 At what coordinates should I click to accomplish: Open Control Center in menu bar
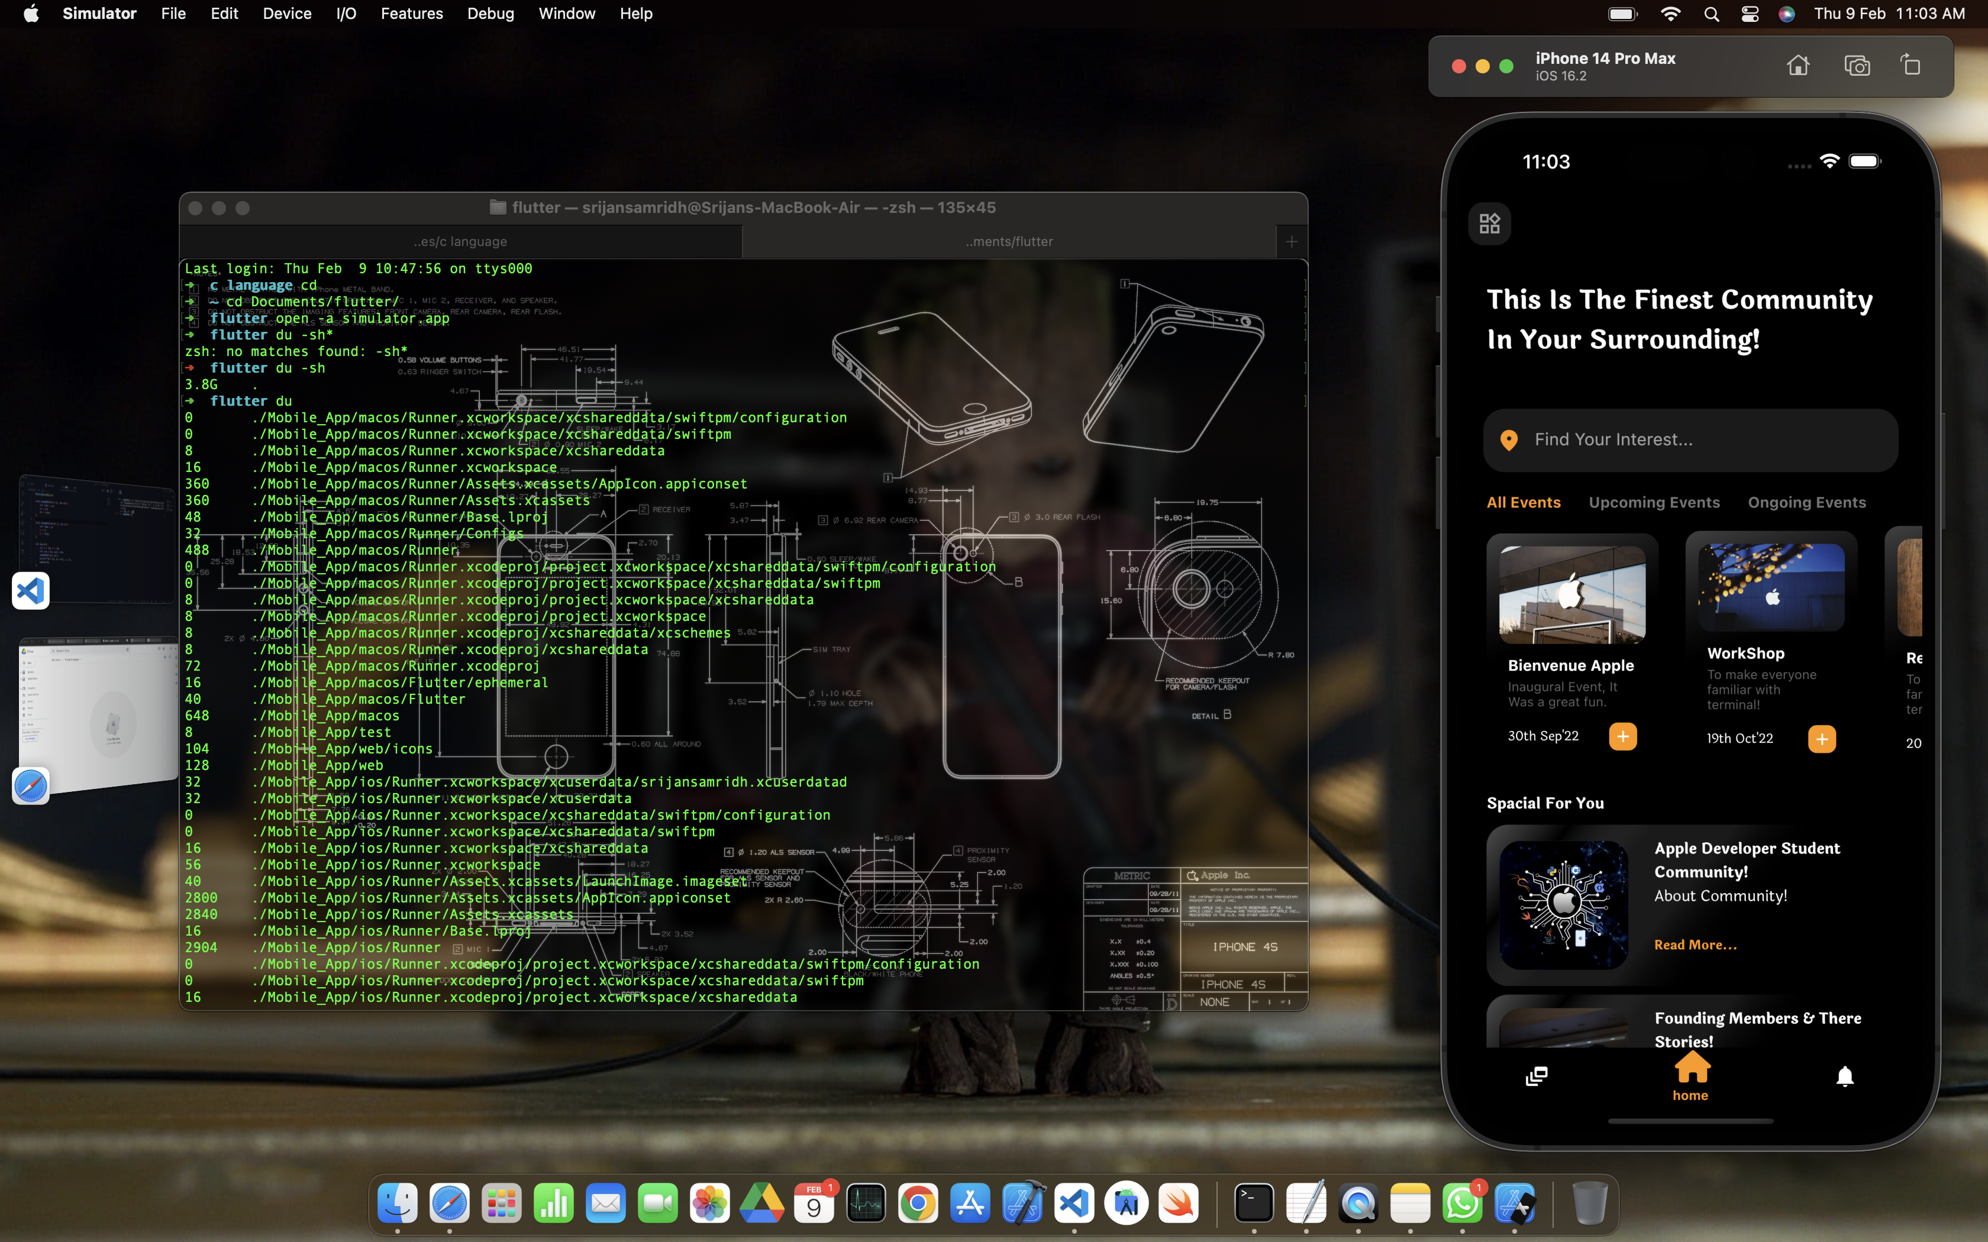point(1749,14)
